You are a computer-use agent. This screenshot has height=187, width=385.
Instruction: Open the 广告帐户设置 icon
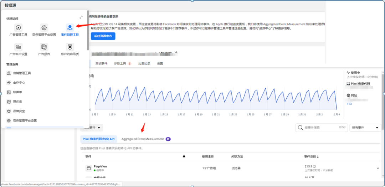(x=19, y=47)
